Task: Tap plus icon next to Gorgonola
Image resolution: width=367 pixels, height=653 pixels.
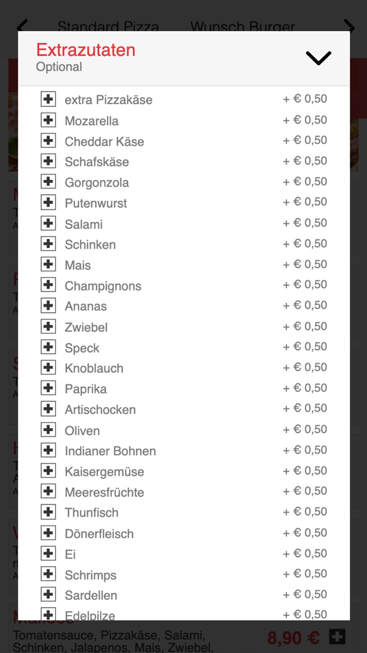Action: [x=48, y=181]
